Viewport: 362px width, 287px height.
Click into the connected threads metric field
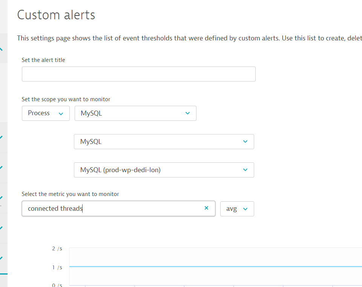113,208
